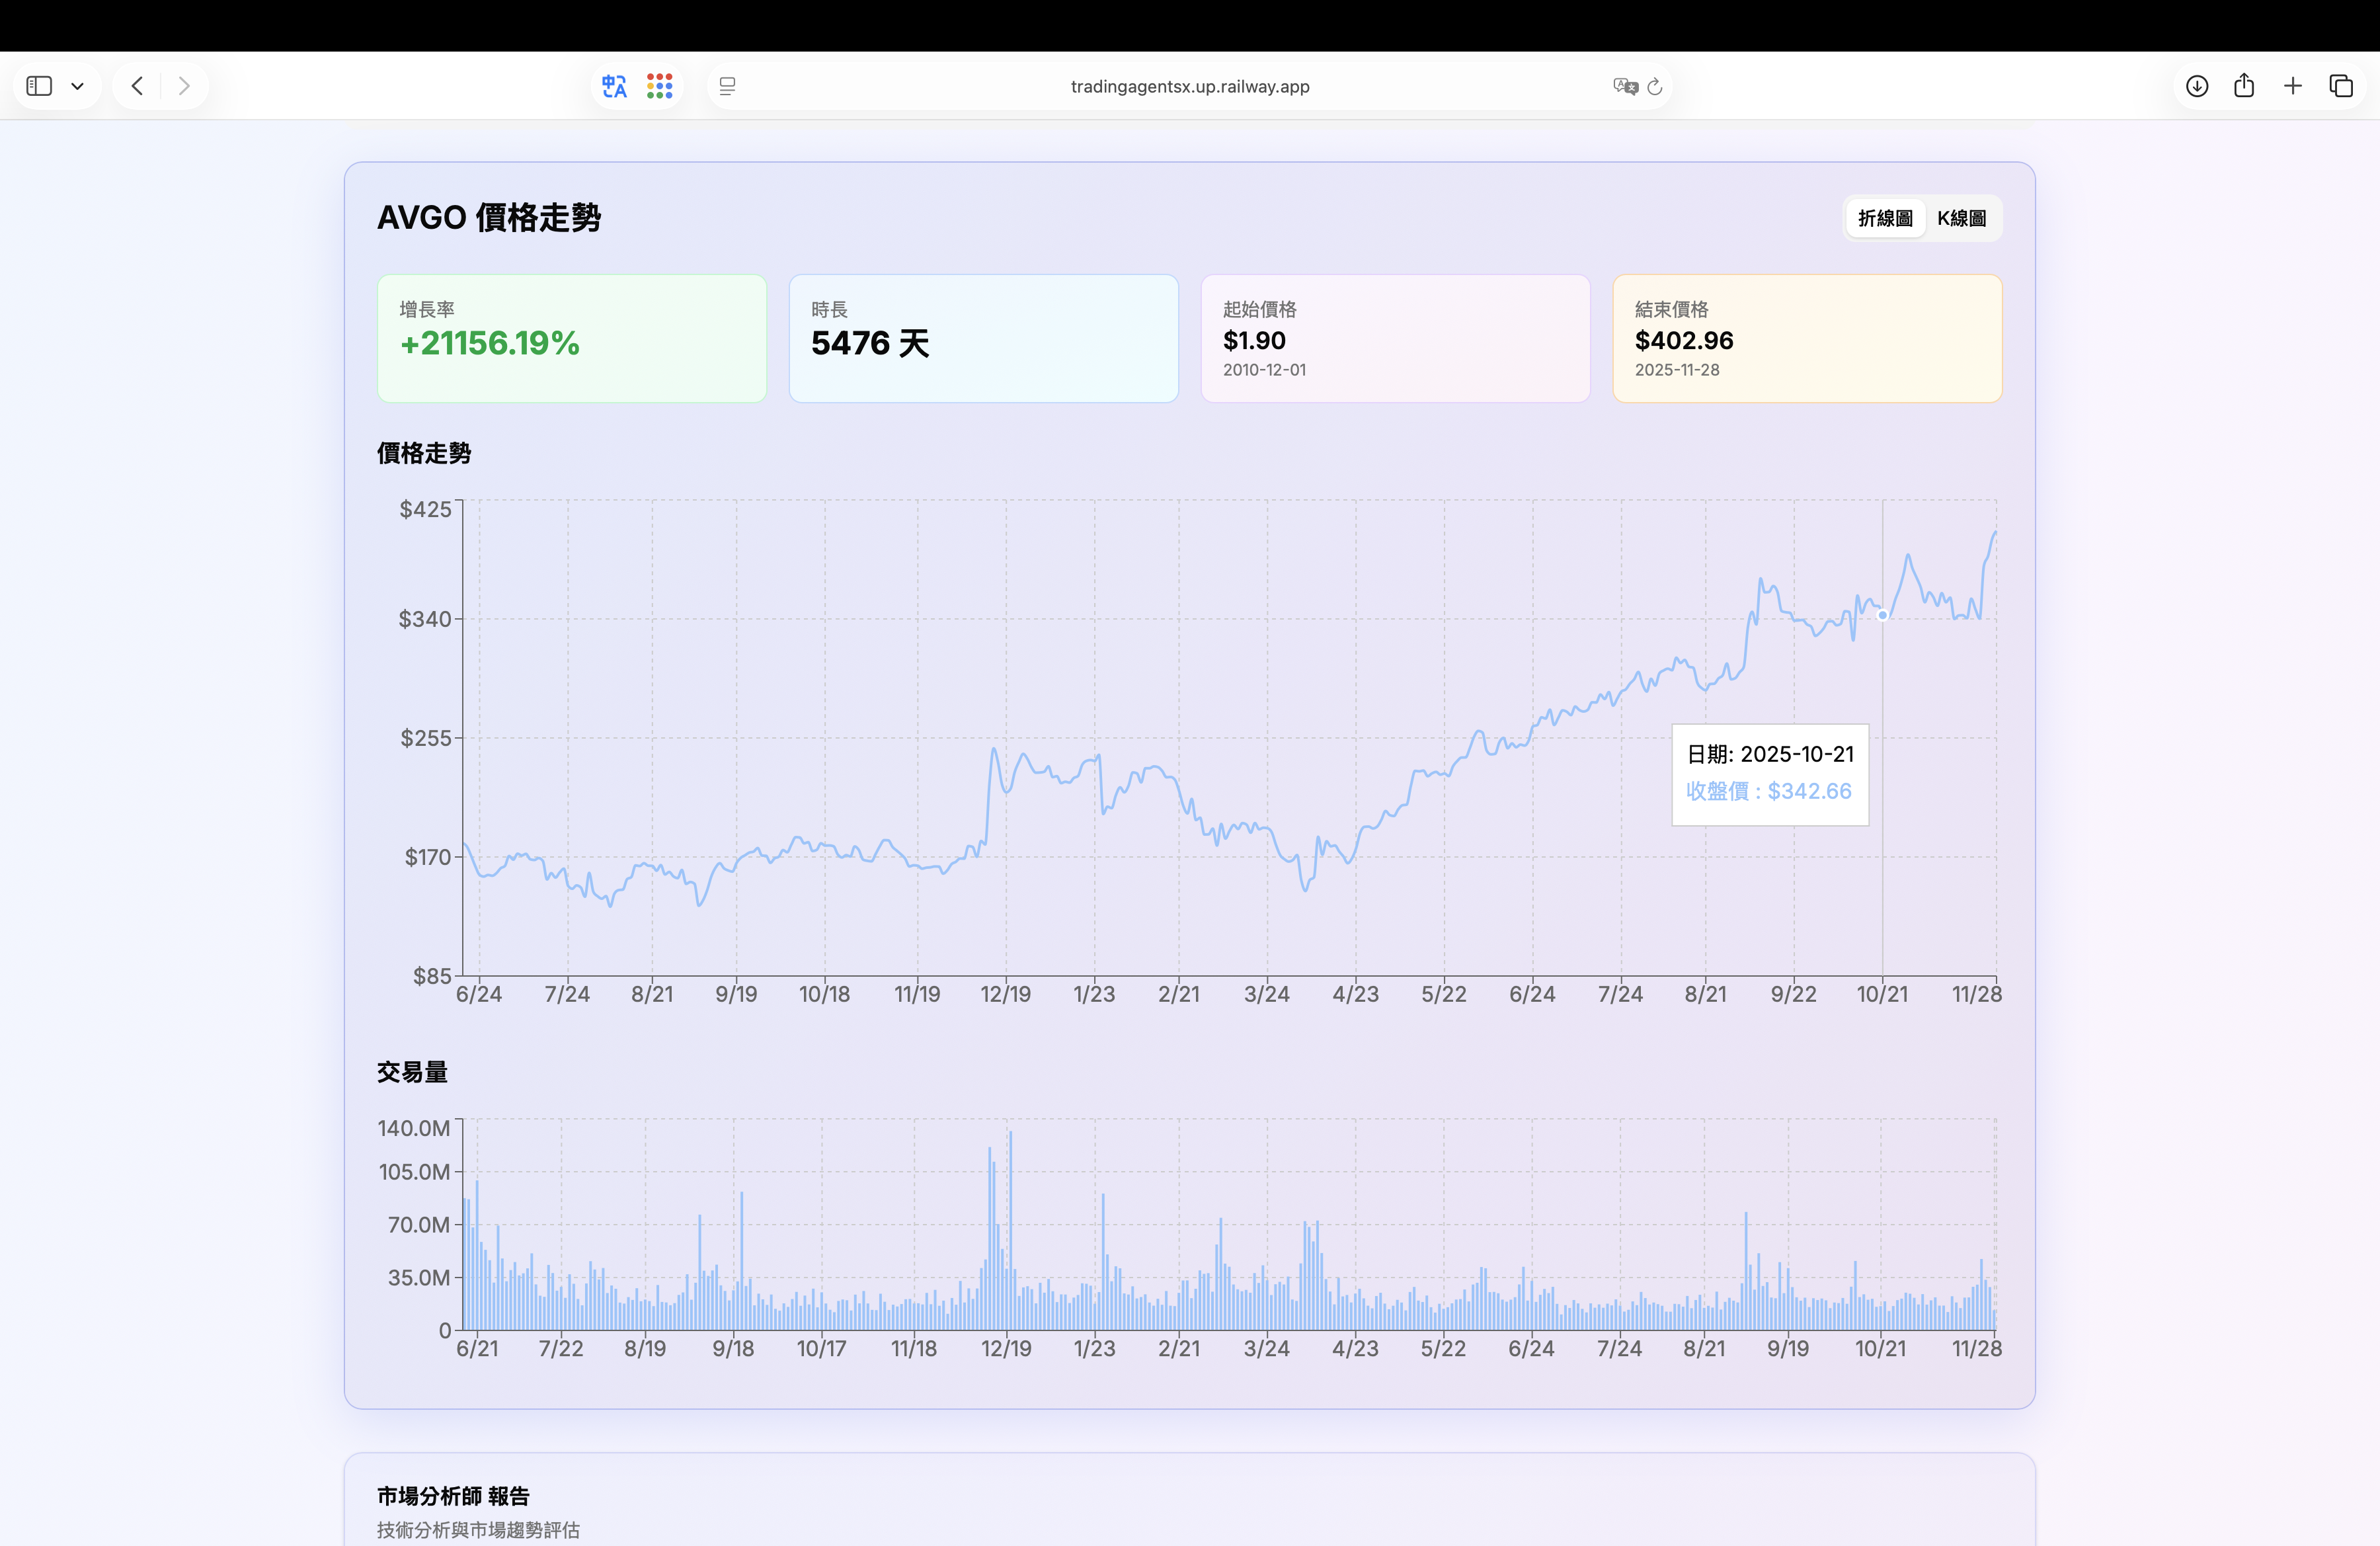Switch to the K線圖 candlestick view
The width and height of the screenshot is (2380, 1546).
click(1962, 218)
